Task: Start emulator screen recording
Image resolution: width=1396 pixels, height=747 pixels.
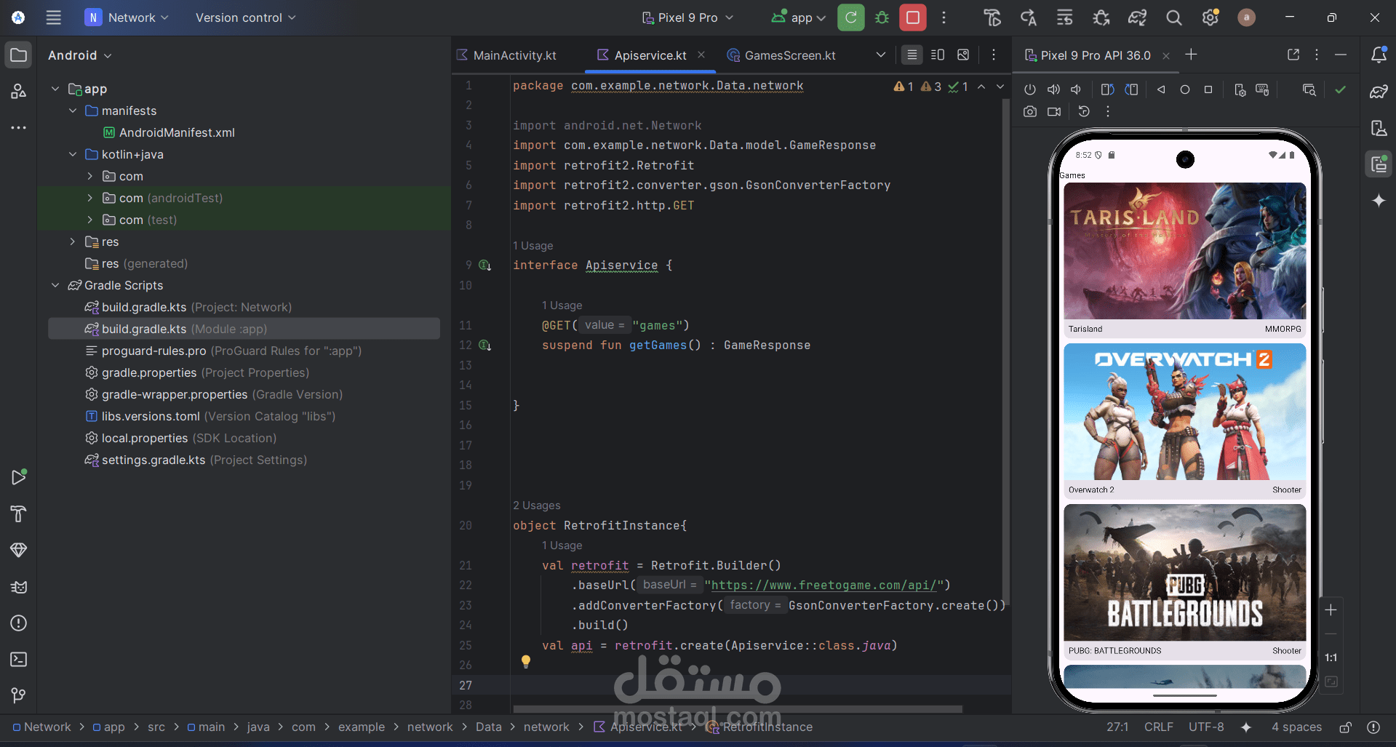Action: 1054,111
